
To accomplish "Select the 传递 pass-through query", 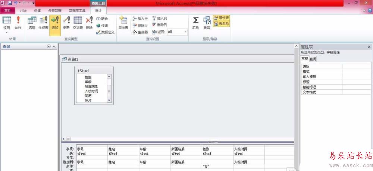I will pyautogui.click(x=102, y=25).
